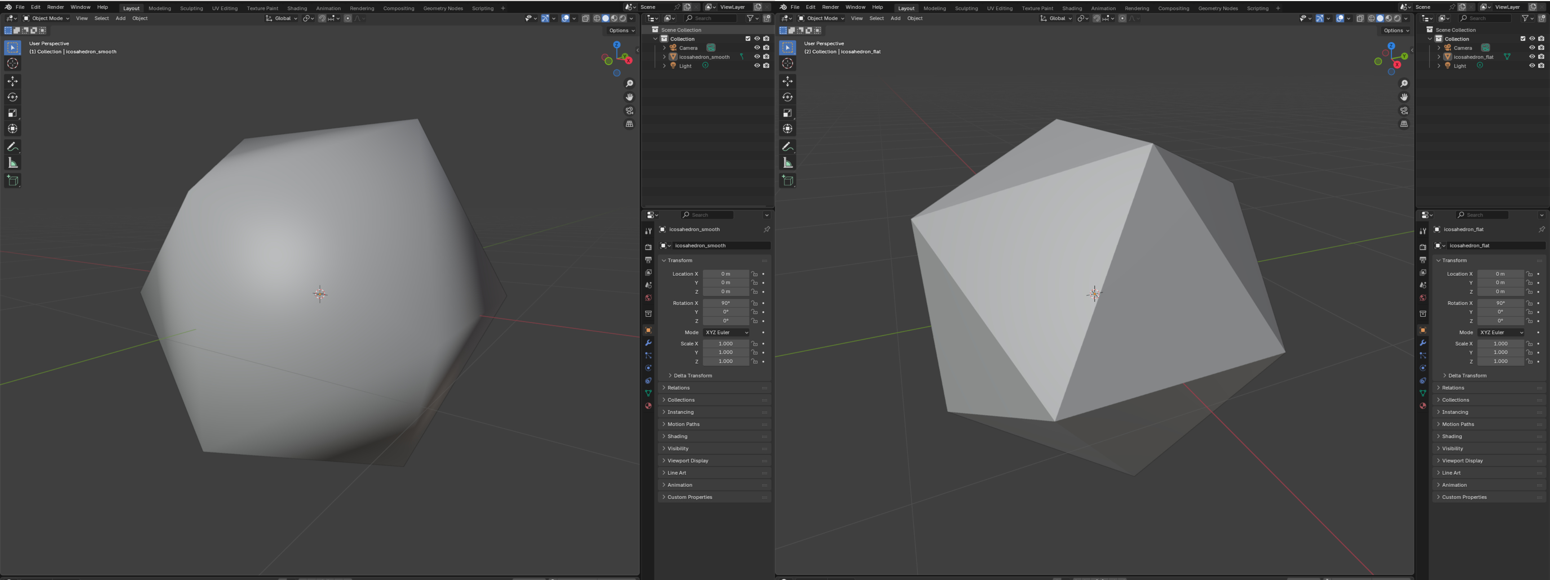Select the Annotate tool
This screenshot has width=1550, height=580.
13,147
